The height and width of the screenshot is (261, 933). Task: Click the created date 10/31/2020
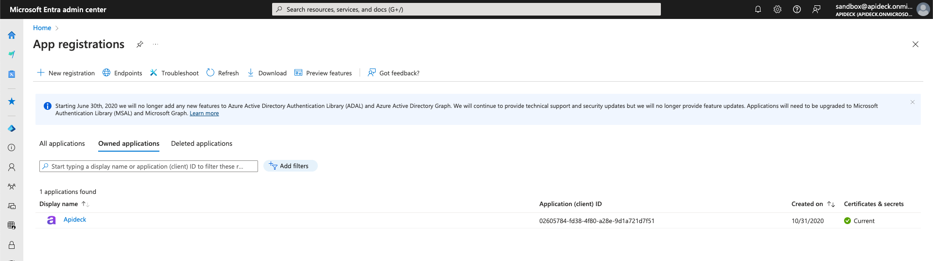[x=808, y=221]
